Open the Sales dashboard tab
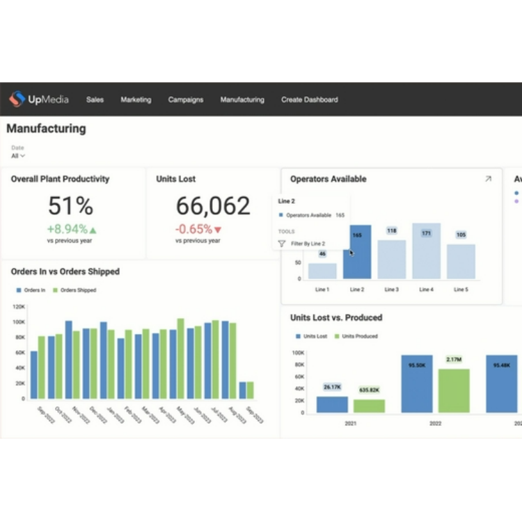Screen dimensions: 522x522 tap(95, 100)
